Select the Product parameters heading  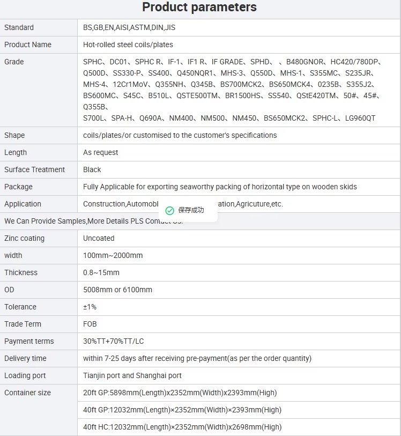199,7
